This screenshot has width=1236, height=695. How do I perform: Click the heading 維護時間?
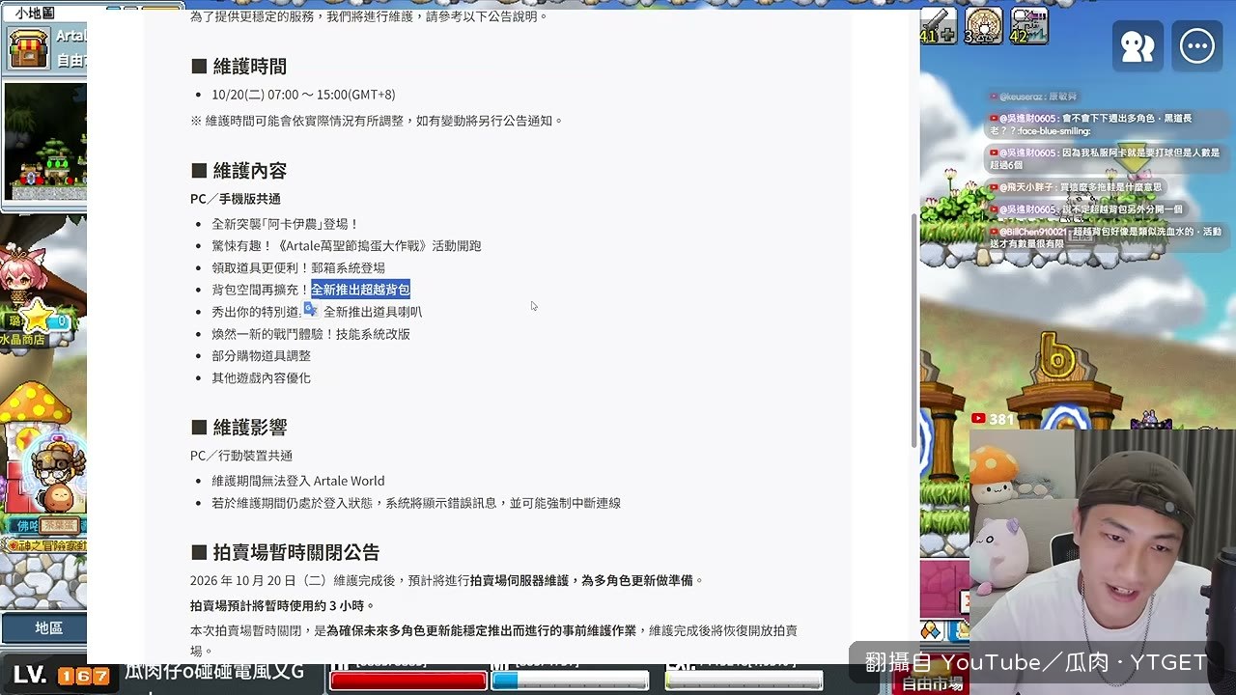click(x=249, y=67)
